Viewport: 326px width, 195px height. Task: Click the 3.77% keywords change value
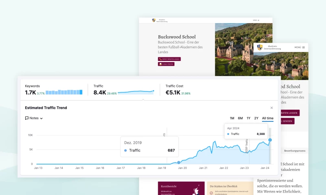(x=41, y=93)
